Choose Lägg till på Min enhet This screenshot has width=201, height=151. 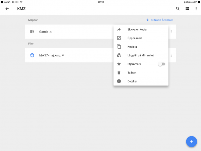(x=140, y=55)
